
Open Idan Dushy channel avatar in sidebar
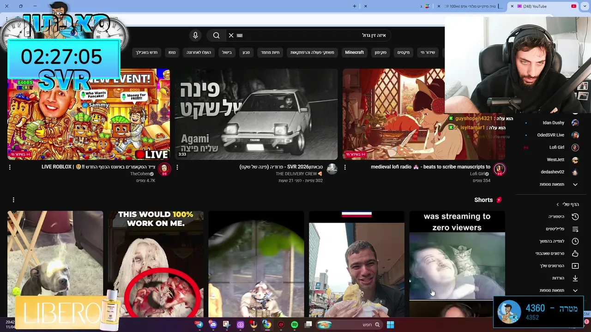[575, 123]
